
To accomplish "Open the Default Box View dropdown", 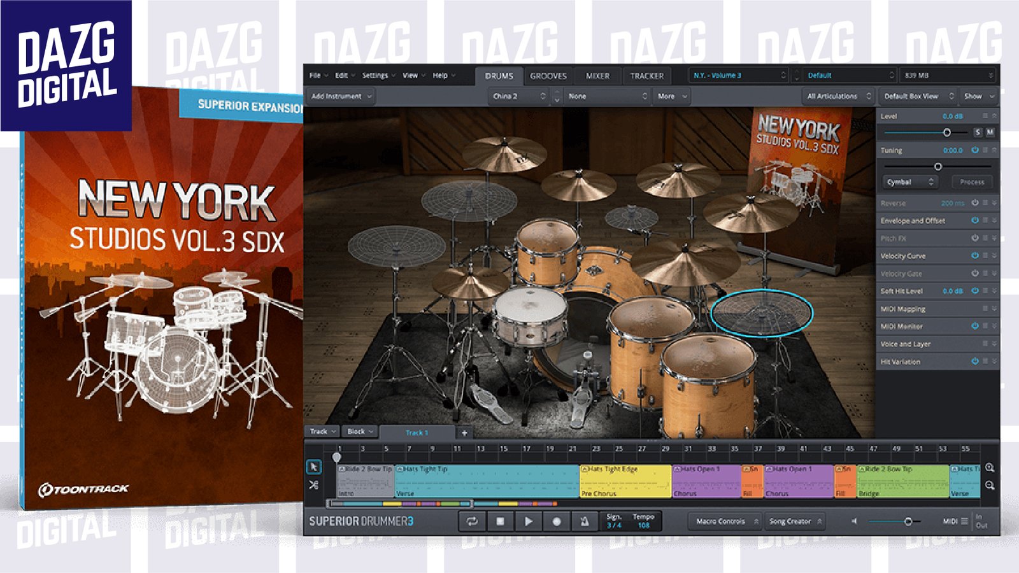I will click(x=918, y=96).
